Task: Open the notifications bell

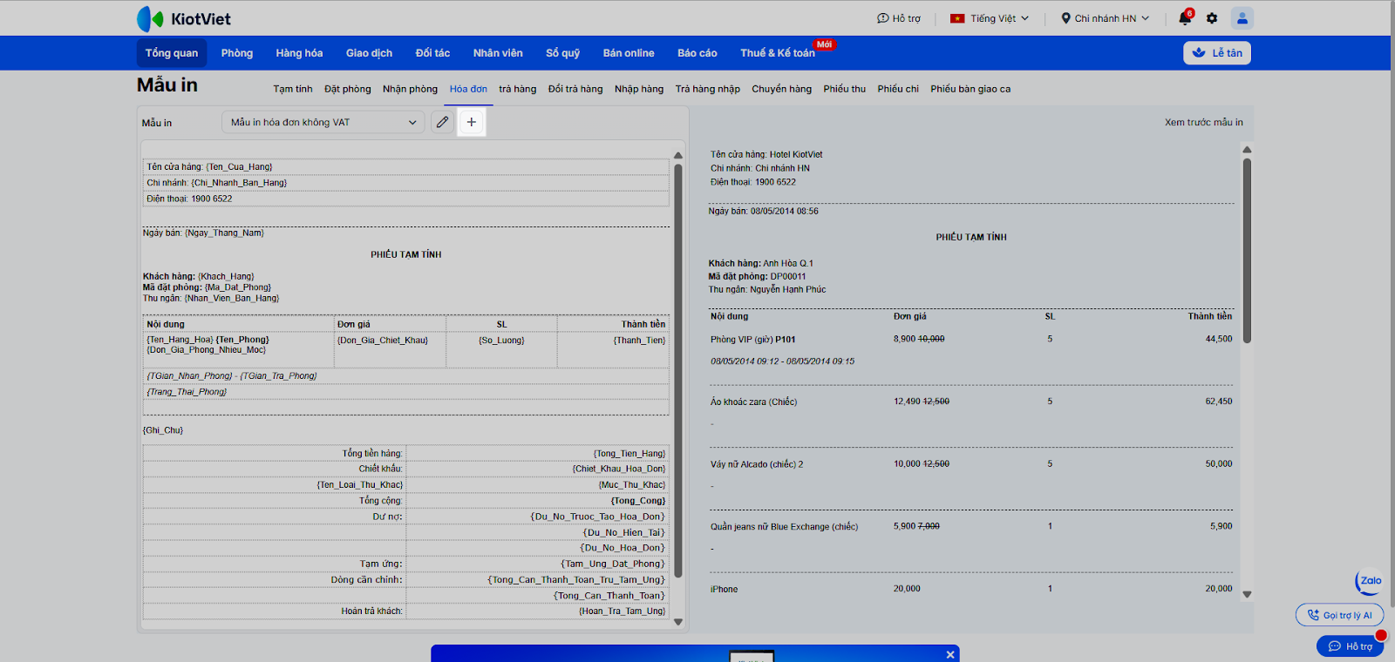Action: point(1185,18)
